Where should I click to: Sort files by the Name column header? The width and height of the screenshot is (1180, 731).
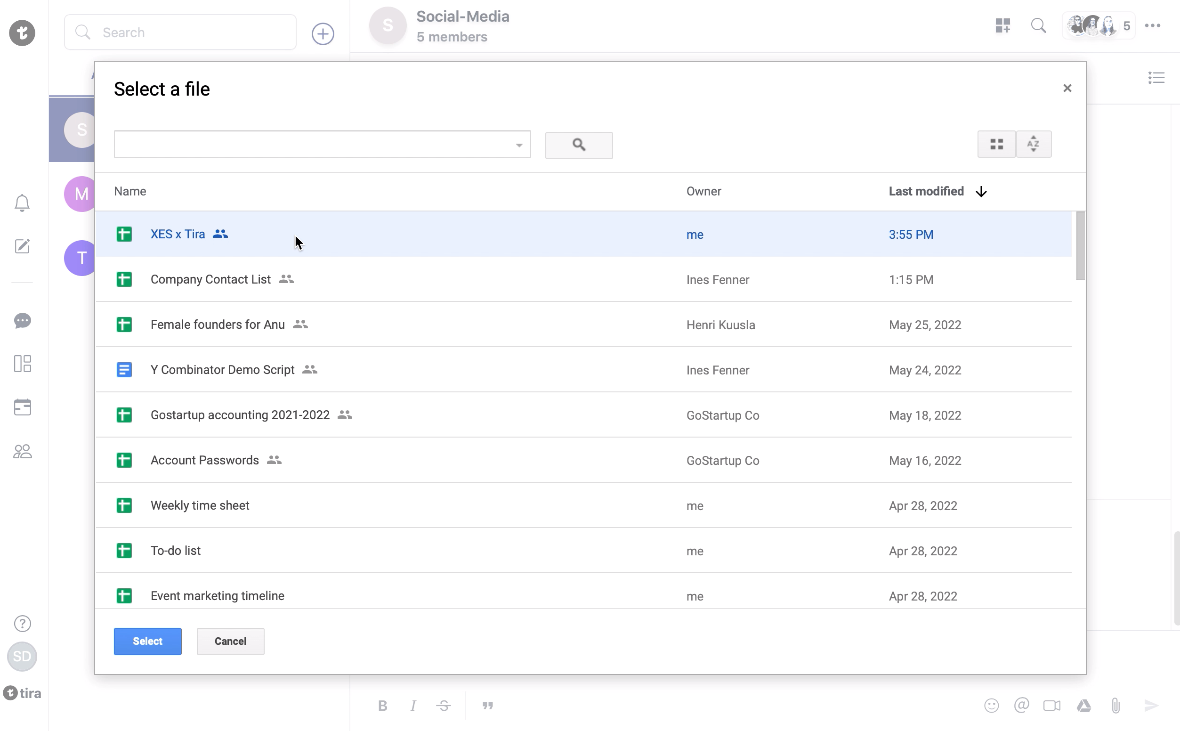[130, 191]
